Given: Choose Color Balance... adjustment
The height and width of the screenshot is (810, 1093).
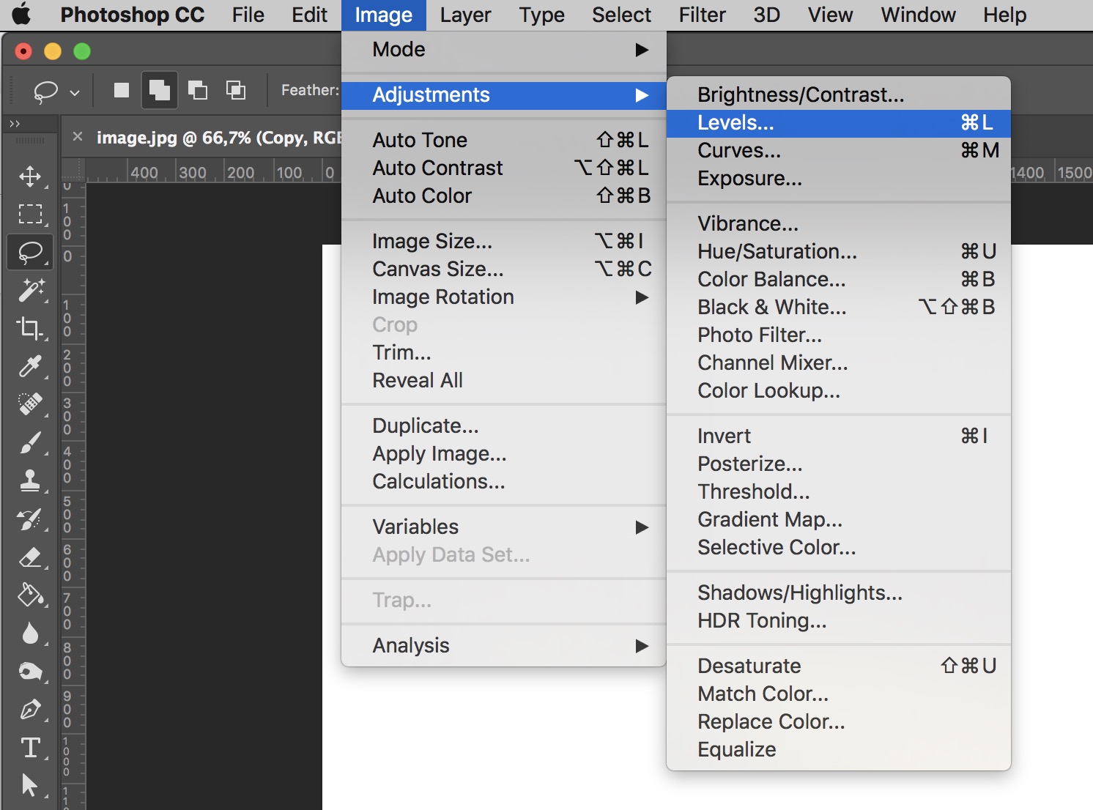Looking at the screenshot, I should [839, 280].
